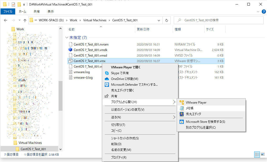Click the Microsoft Defender shield icon
The image size is (267, 162).
(x=107, y=85)
